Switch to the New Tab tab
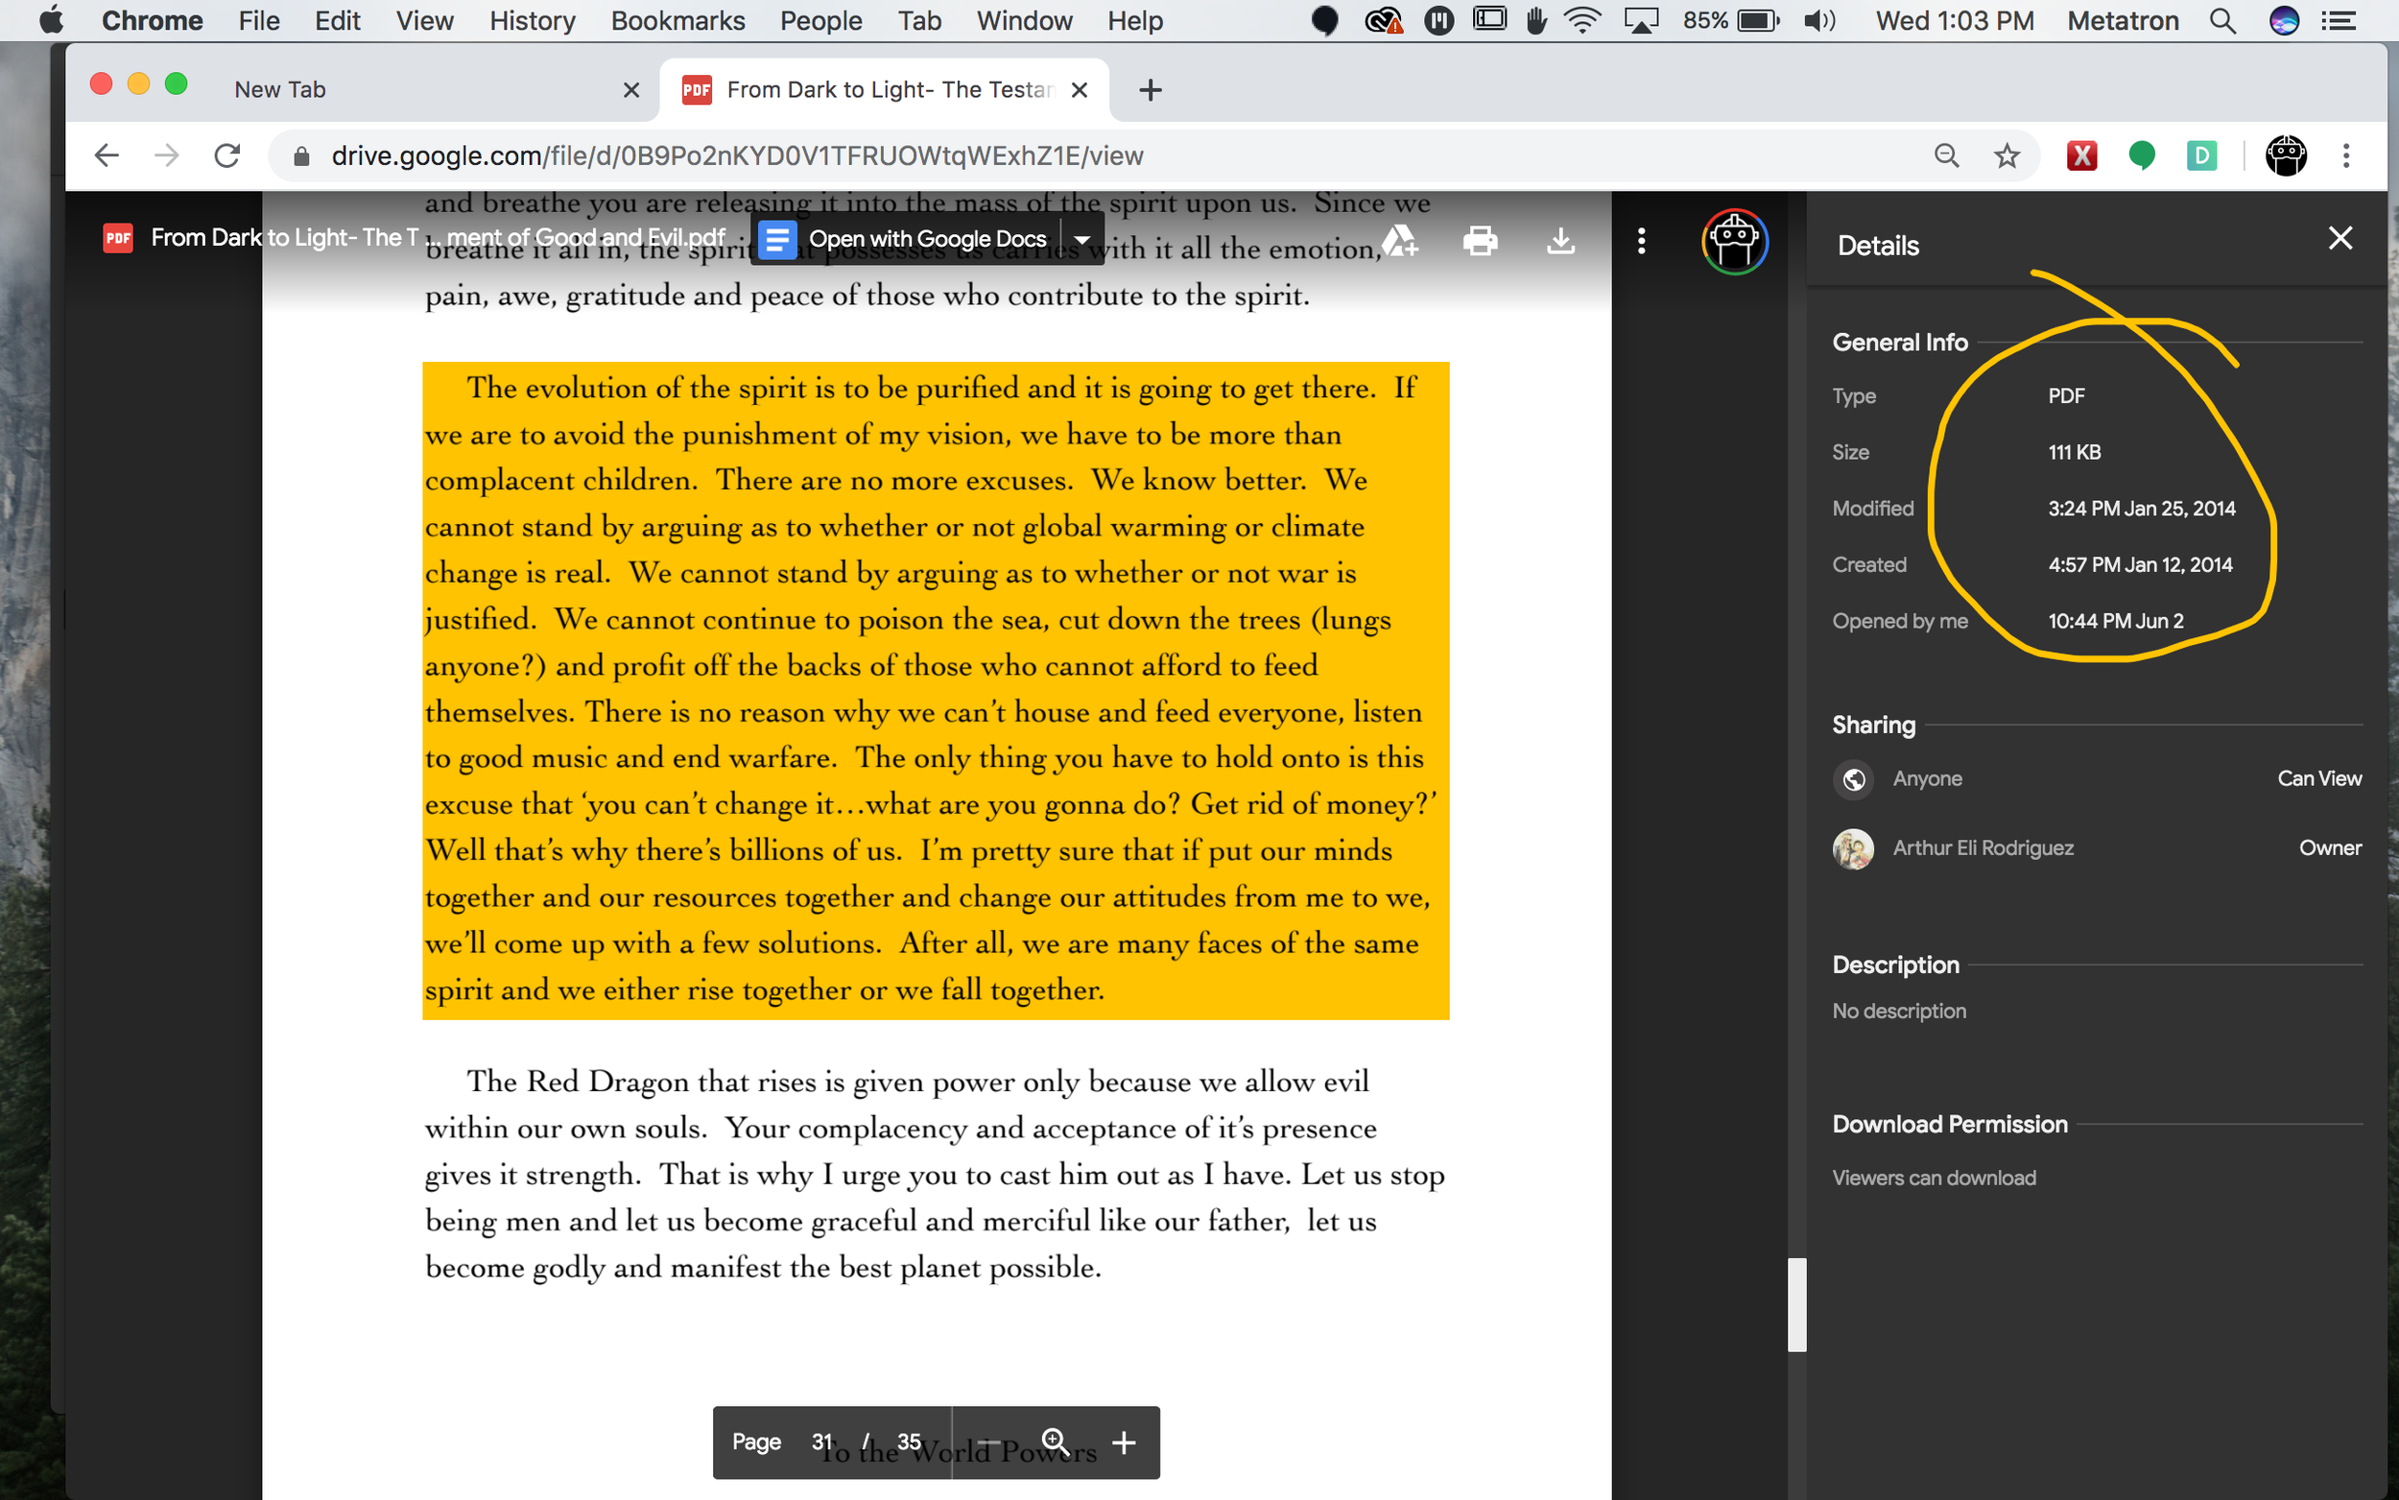The image size is (2399, 1500). (280, 89)
